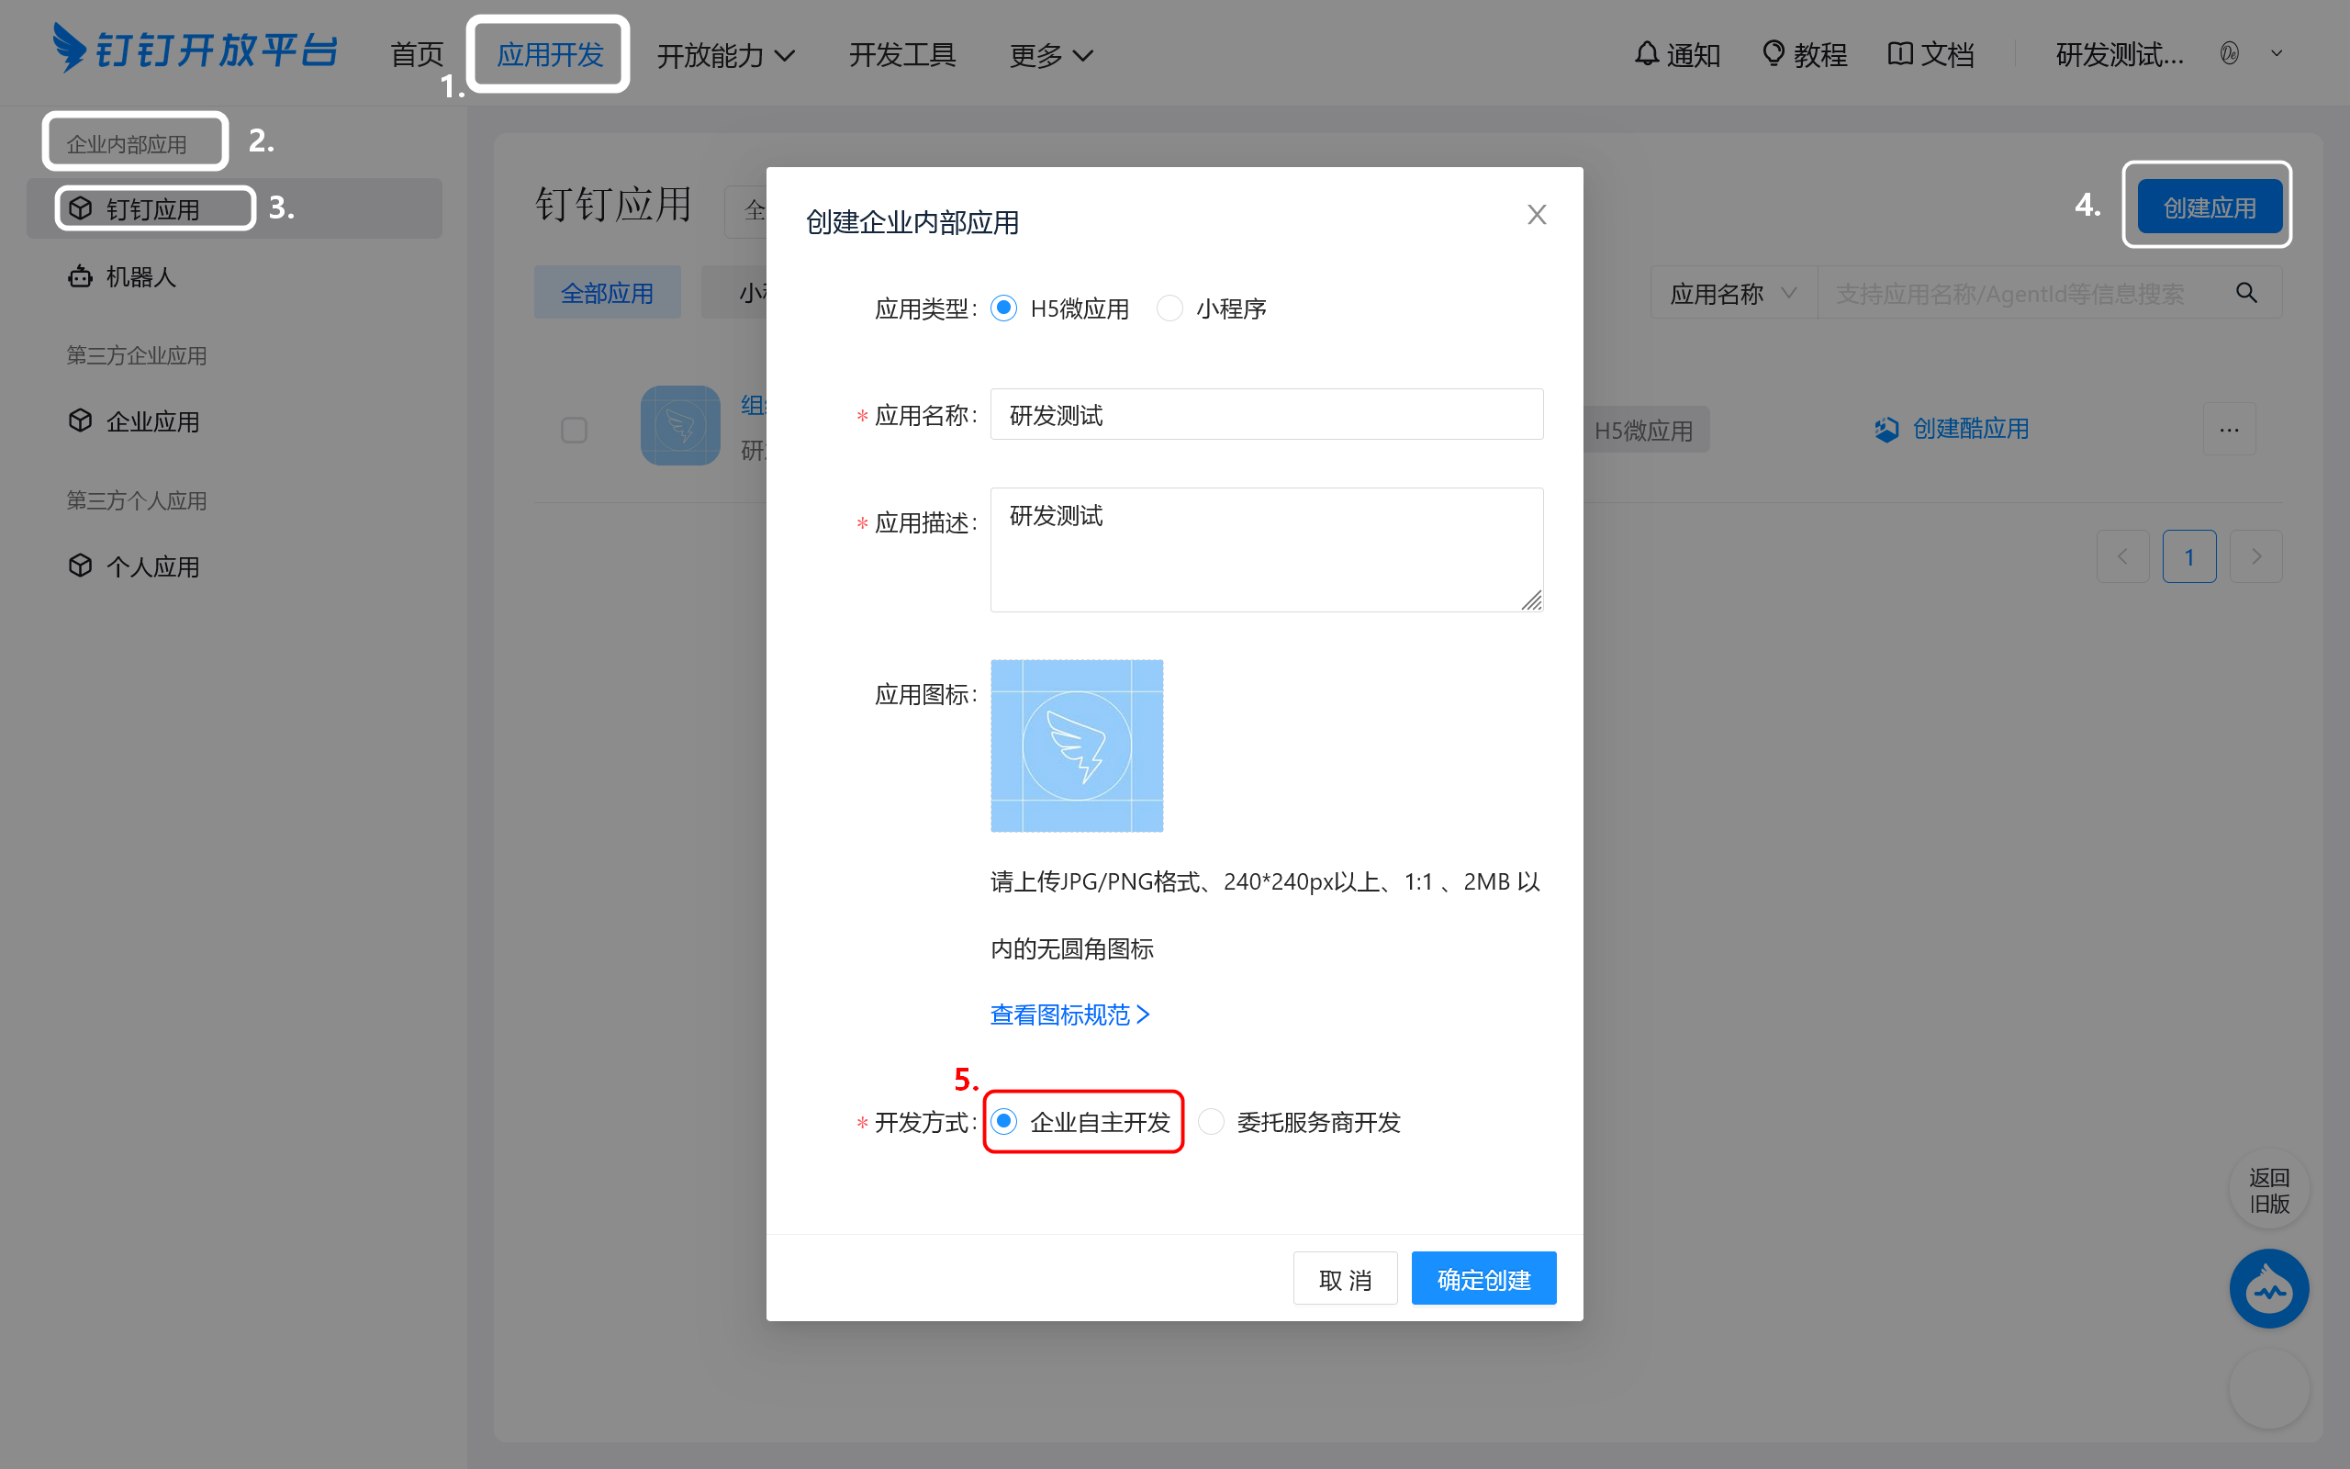Click the 取消 button in the dialog

[x=1345, y=1279]
